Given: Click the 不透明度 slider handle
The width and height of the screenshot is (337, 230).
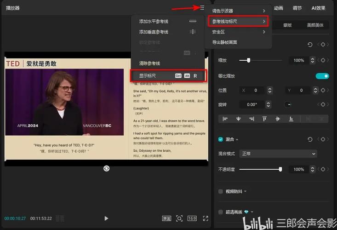Looking at the screenshot, I should pyautogui.click(x=280, y=169).
